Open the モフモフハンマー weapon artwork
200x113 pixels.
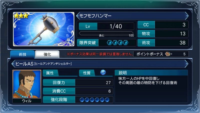click(43, 29)
